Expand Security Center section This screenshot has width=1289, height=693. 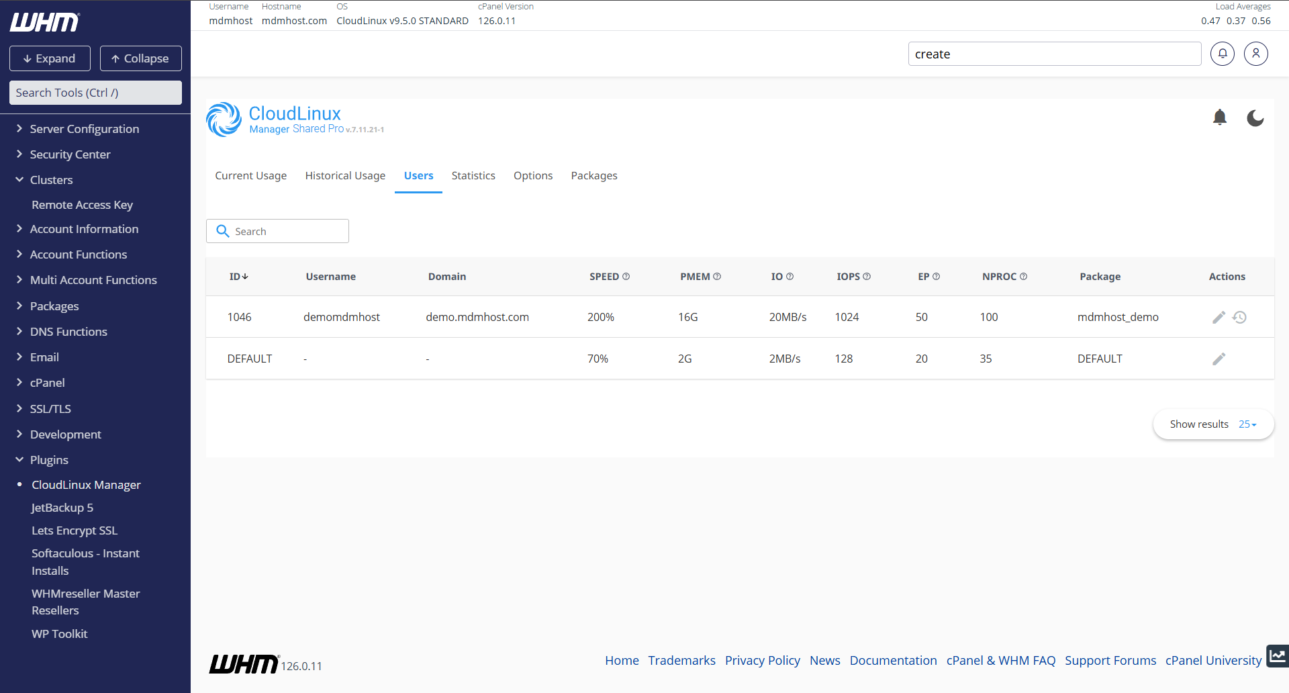tap(64, 154)
